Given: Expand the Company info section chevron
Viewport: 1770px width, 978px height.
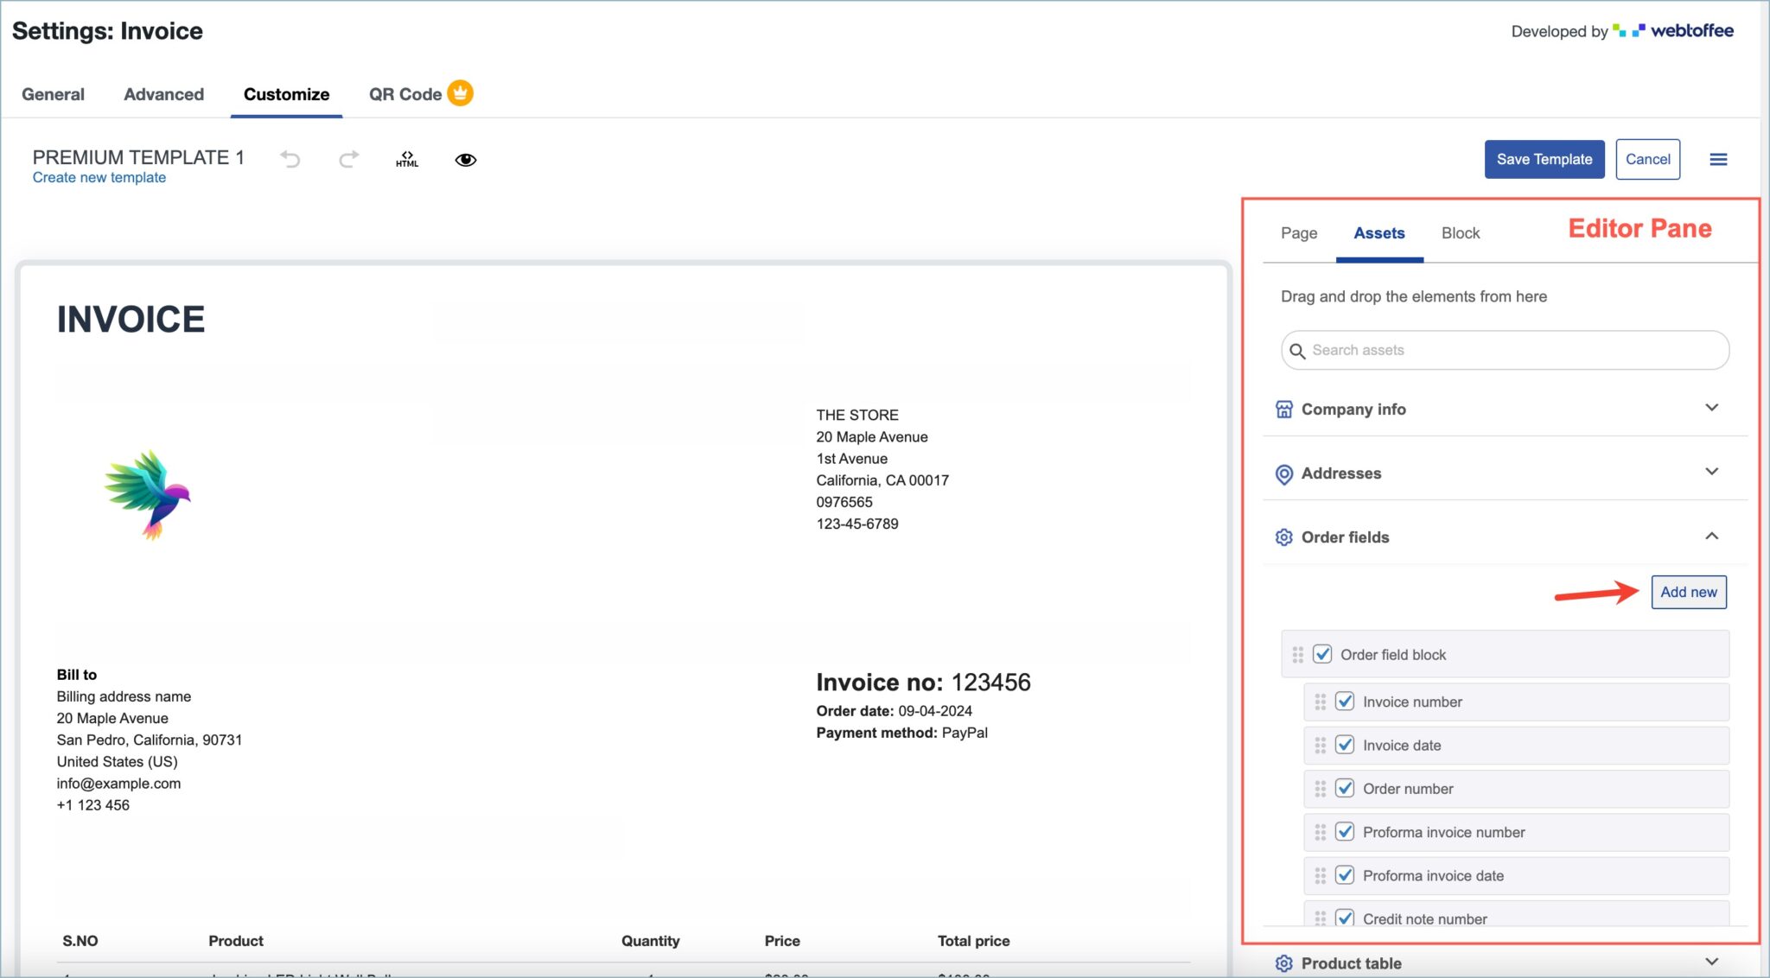Looking at the screenshot, I should tap(1711, 408).
